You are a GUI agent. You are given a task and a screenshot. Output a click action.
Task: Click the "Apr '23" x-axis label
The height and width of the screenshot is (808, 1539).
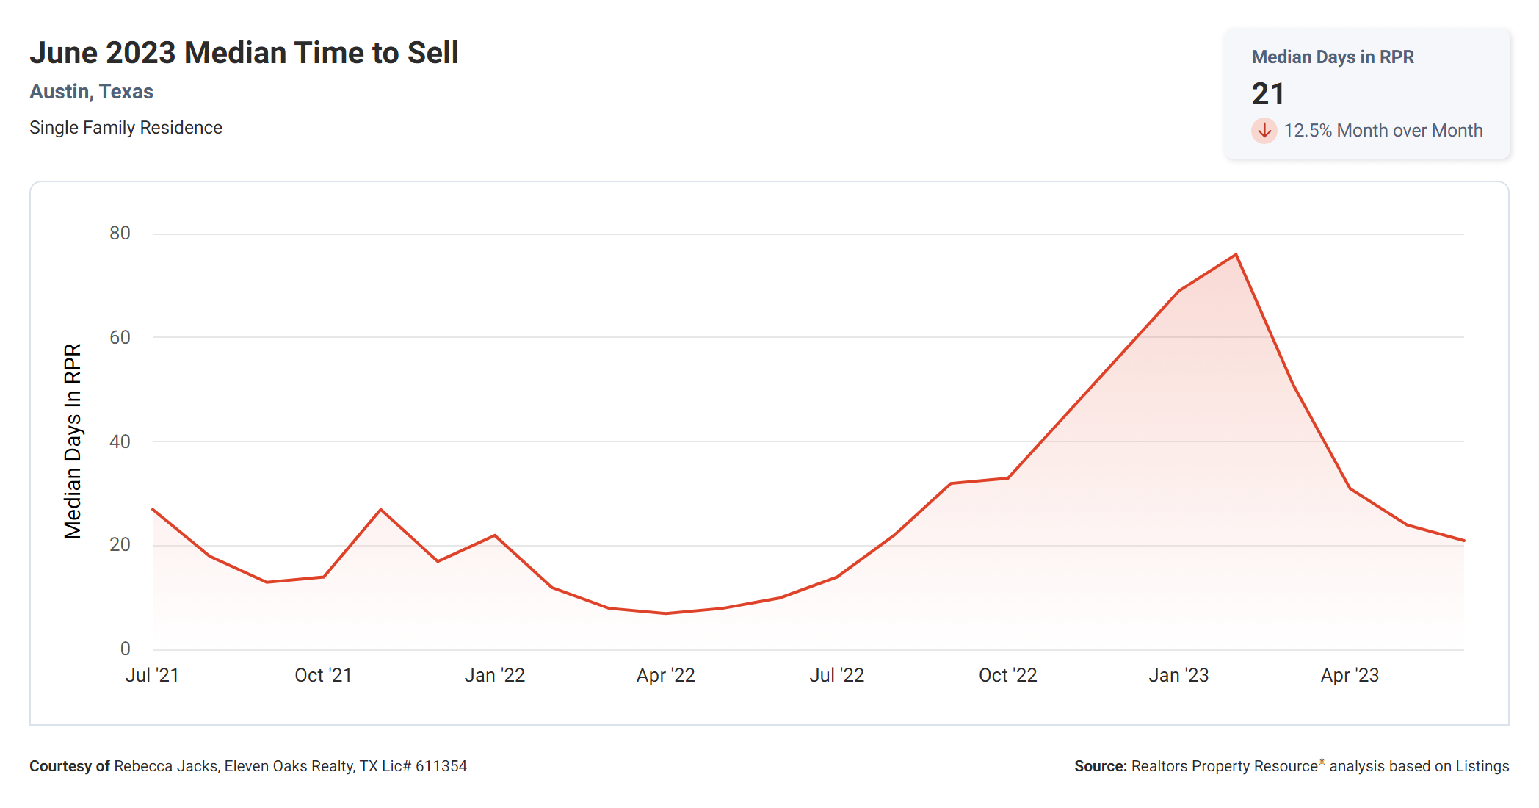tap(1350, 675)
